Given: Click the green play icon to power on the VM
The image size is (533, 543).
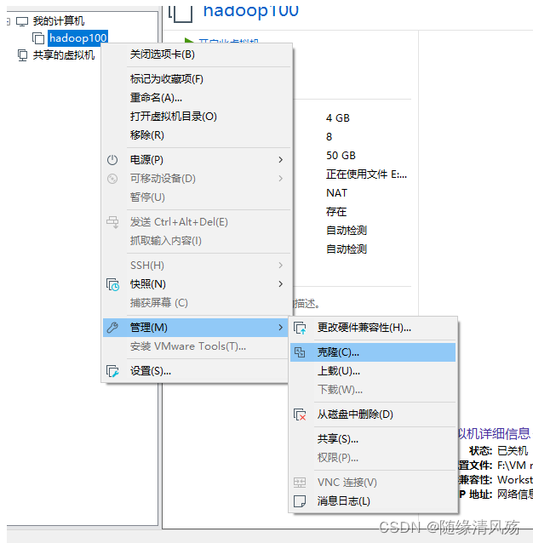Looking at the screenshot, I should pyautogui.click(x=189, y=41).
